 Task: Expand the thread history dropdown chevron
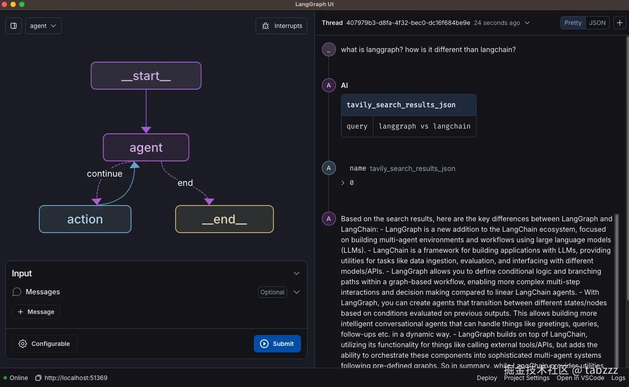coord(527,23)
